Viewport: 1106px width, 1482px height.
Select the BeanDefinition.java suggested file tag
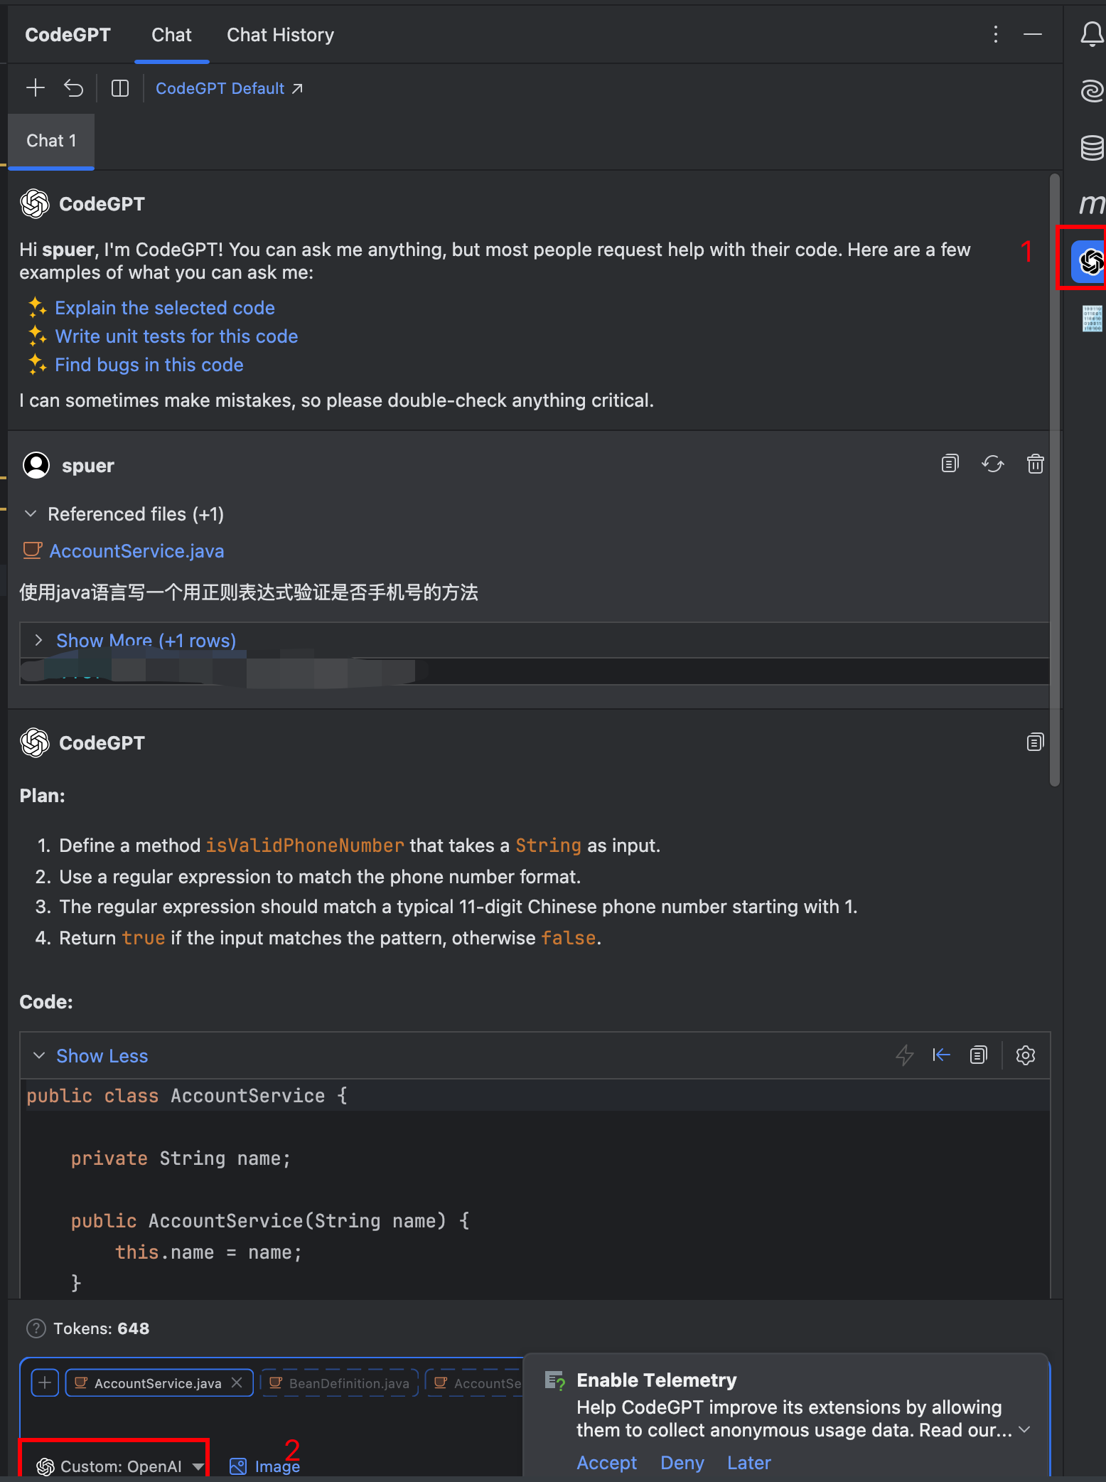[340, 1382]
